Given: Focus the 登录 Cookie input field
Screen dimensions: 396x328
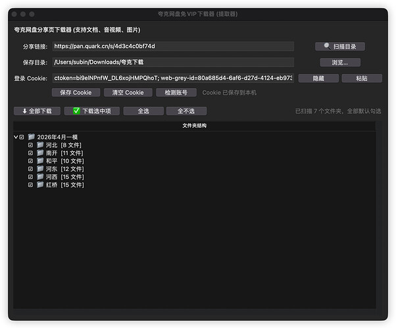Looking at the screenshot, I should pos(173,78).
